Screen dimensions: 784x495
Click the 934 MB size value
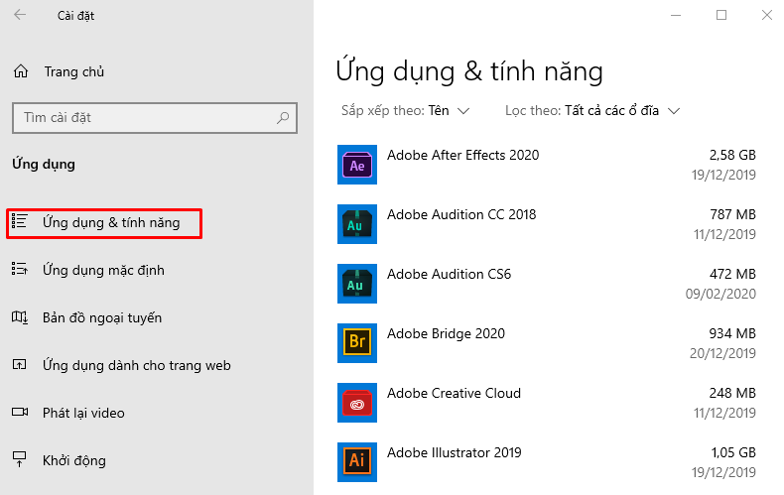pos(732,333)
